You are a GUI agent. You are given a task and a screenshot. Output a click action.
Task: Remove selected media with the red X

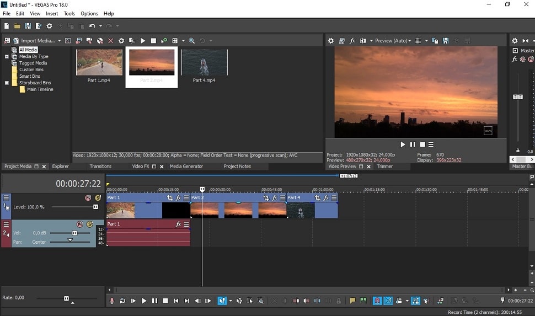coord(110,41)
